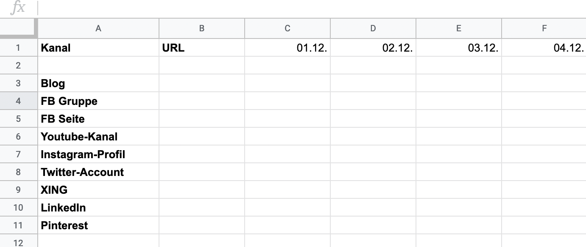The image size is (586, 247).
Task: Select the 01.12. date cell
Action: tap(287, 48)
